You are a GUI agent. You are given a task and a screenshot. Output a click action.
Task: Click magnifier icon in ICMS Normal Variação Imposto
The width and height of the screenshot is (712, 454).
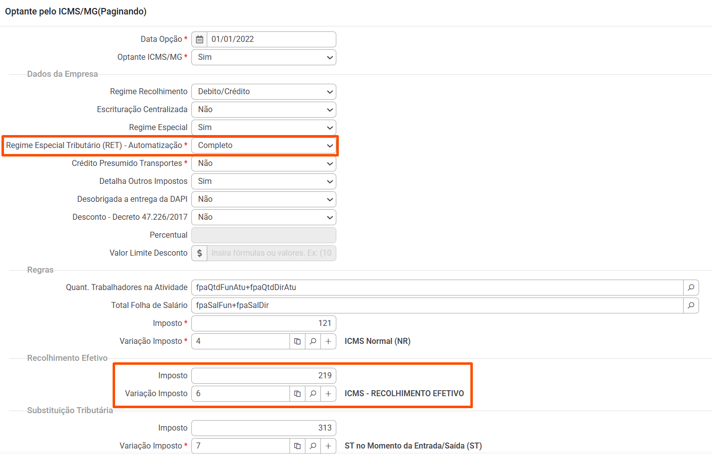(x=313, y=341)
